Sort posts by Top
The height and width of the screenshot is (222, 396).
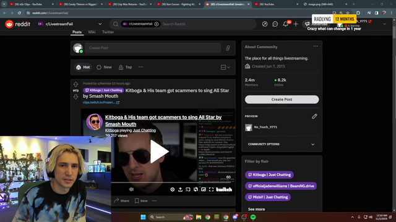pos(125,67)
